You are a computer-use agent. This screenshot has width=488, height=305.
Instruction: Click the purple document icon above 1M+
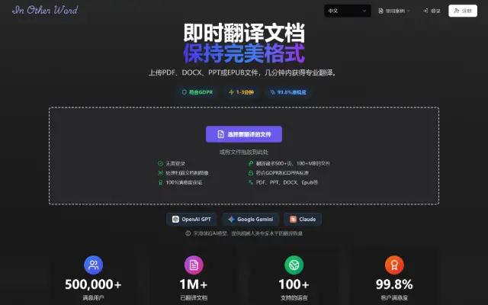[194, 265]
